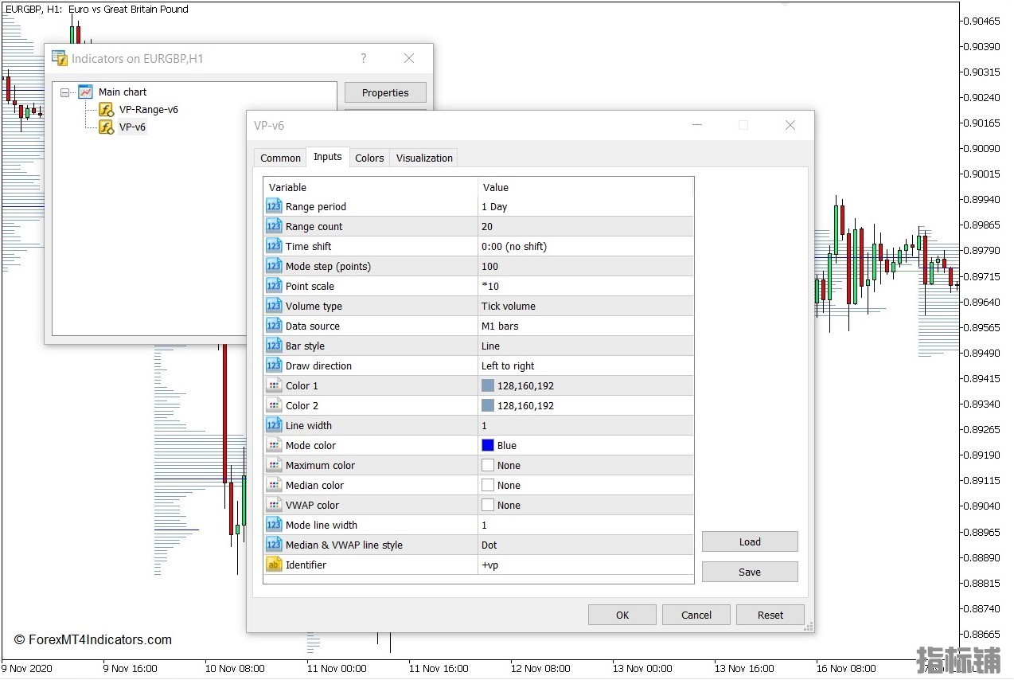1014x680 pixels.
Task: Click the Maximum color palette icon
Action: [274, 465]
